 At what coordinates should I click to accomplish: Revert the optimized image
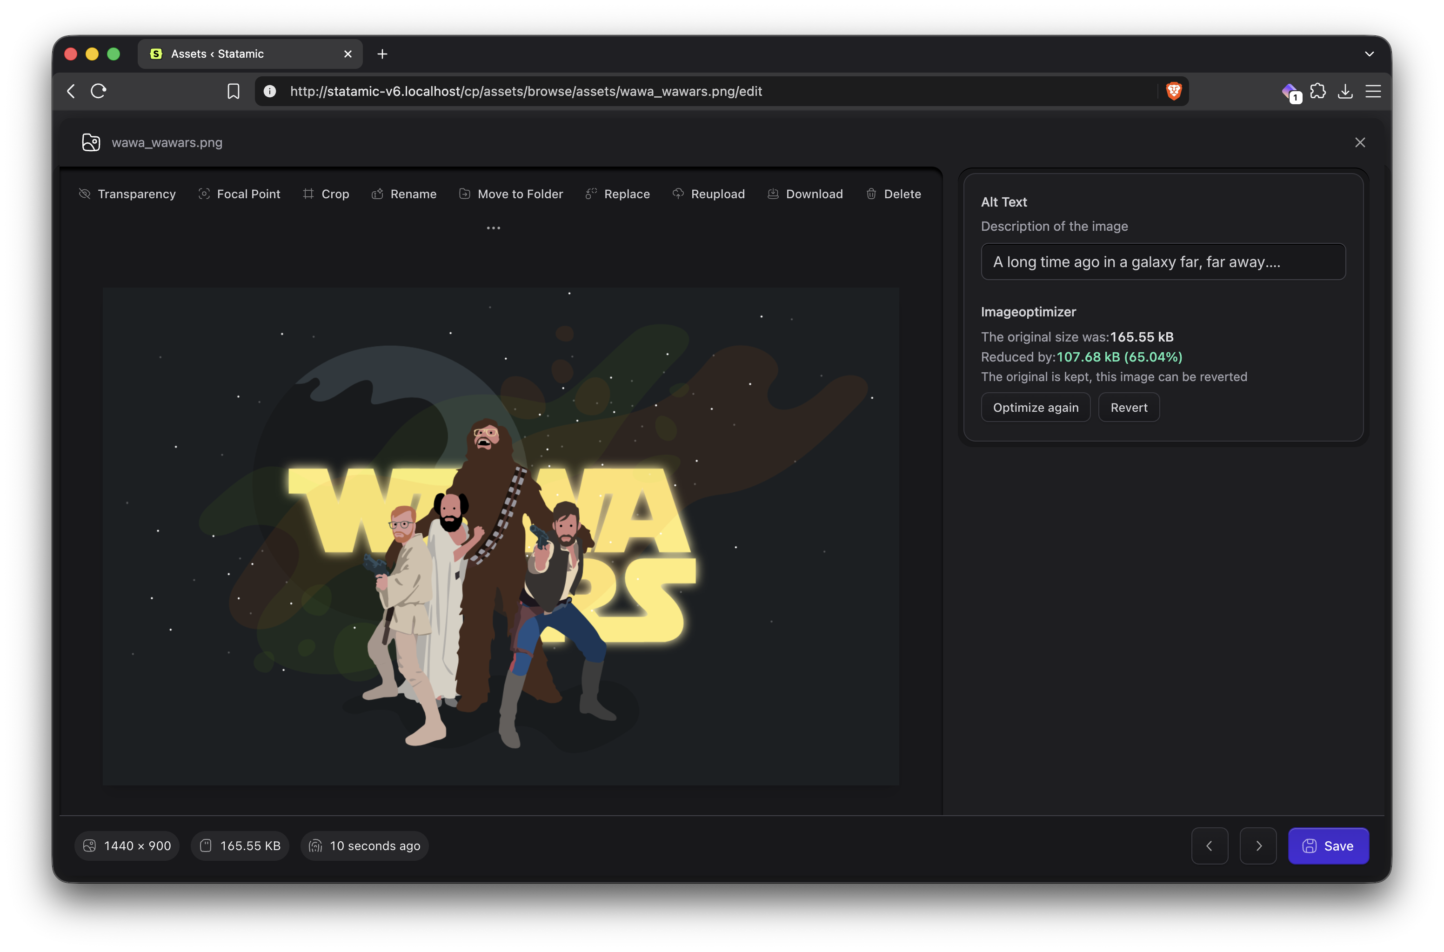pyautogui.click(x=1129, y=408)
